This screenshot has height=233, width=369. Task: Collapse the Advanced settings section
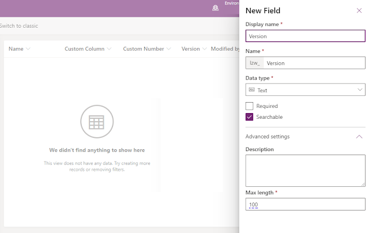[x=359, y=137]
